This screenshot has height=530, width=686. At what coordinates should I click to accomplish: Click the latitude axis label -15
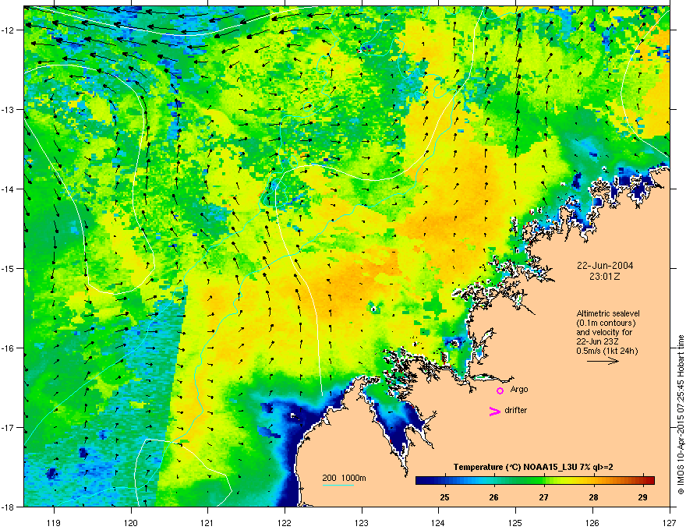point(9,268)
